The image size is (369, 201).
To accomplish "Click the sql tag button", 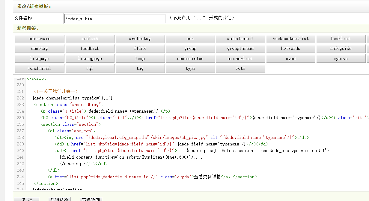I will 90,68.
